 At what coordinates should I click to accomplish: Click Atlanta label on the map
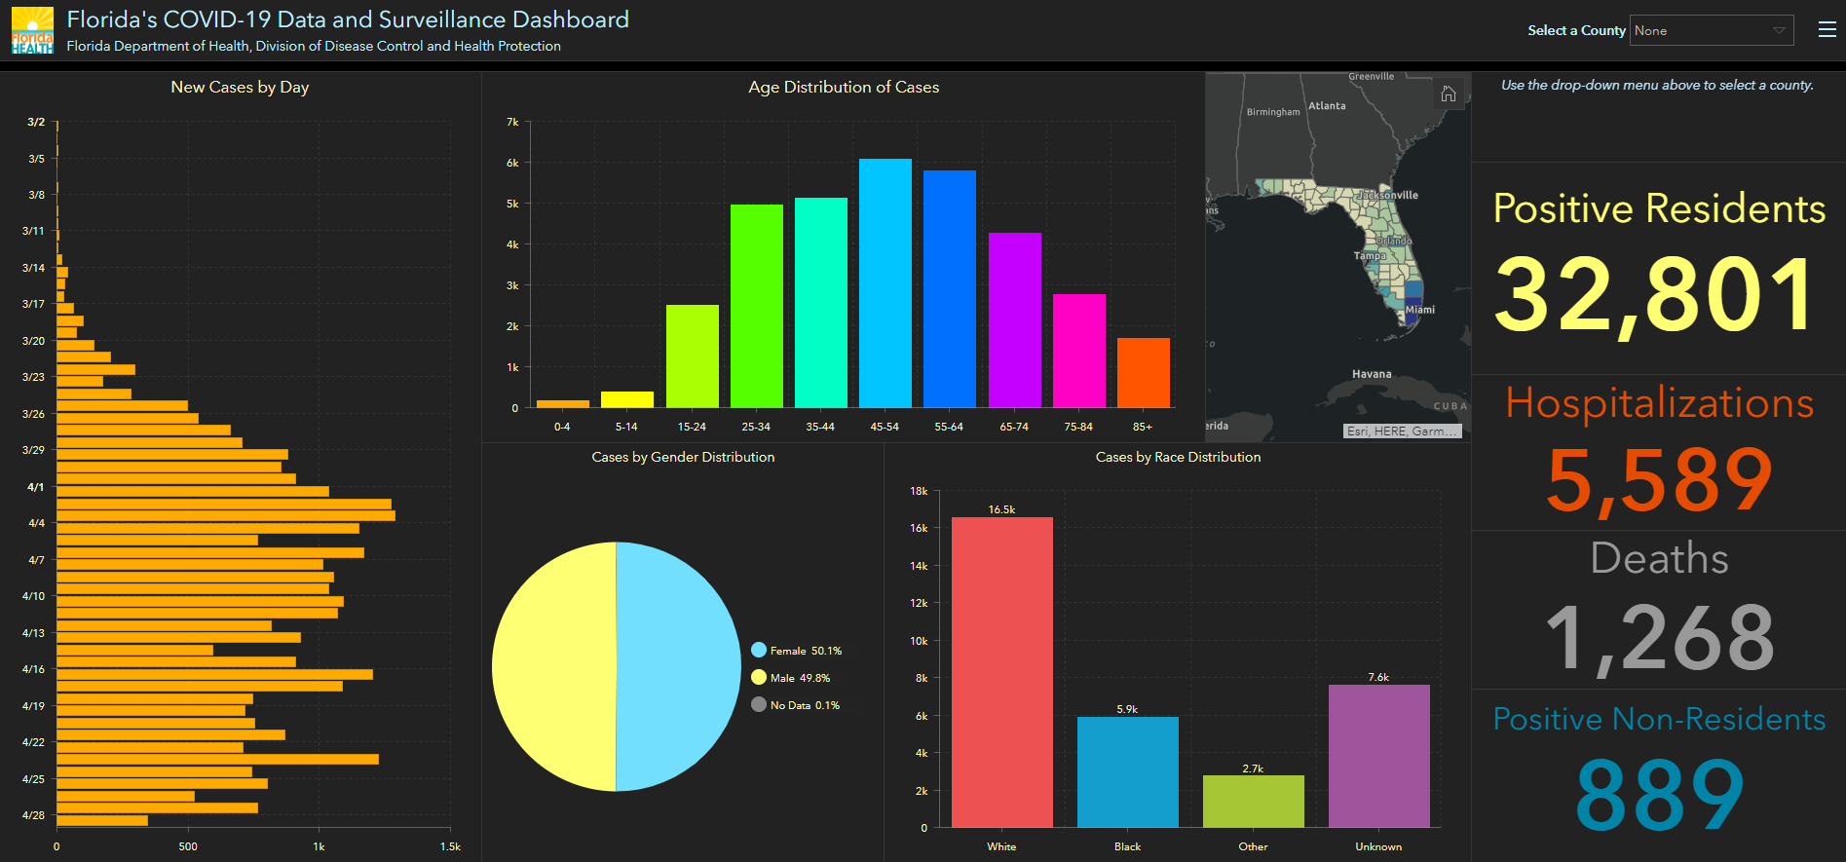point(1327,105)
